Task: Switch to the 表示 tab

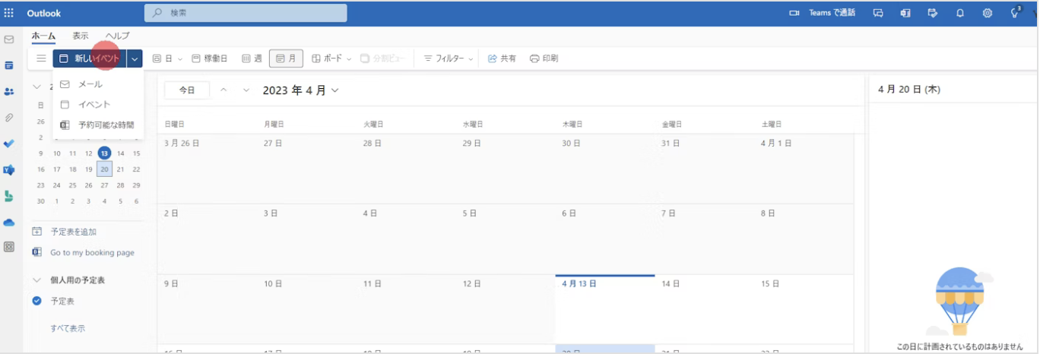Action: click(x=81, y=36)
